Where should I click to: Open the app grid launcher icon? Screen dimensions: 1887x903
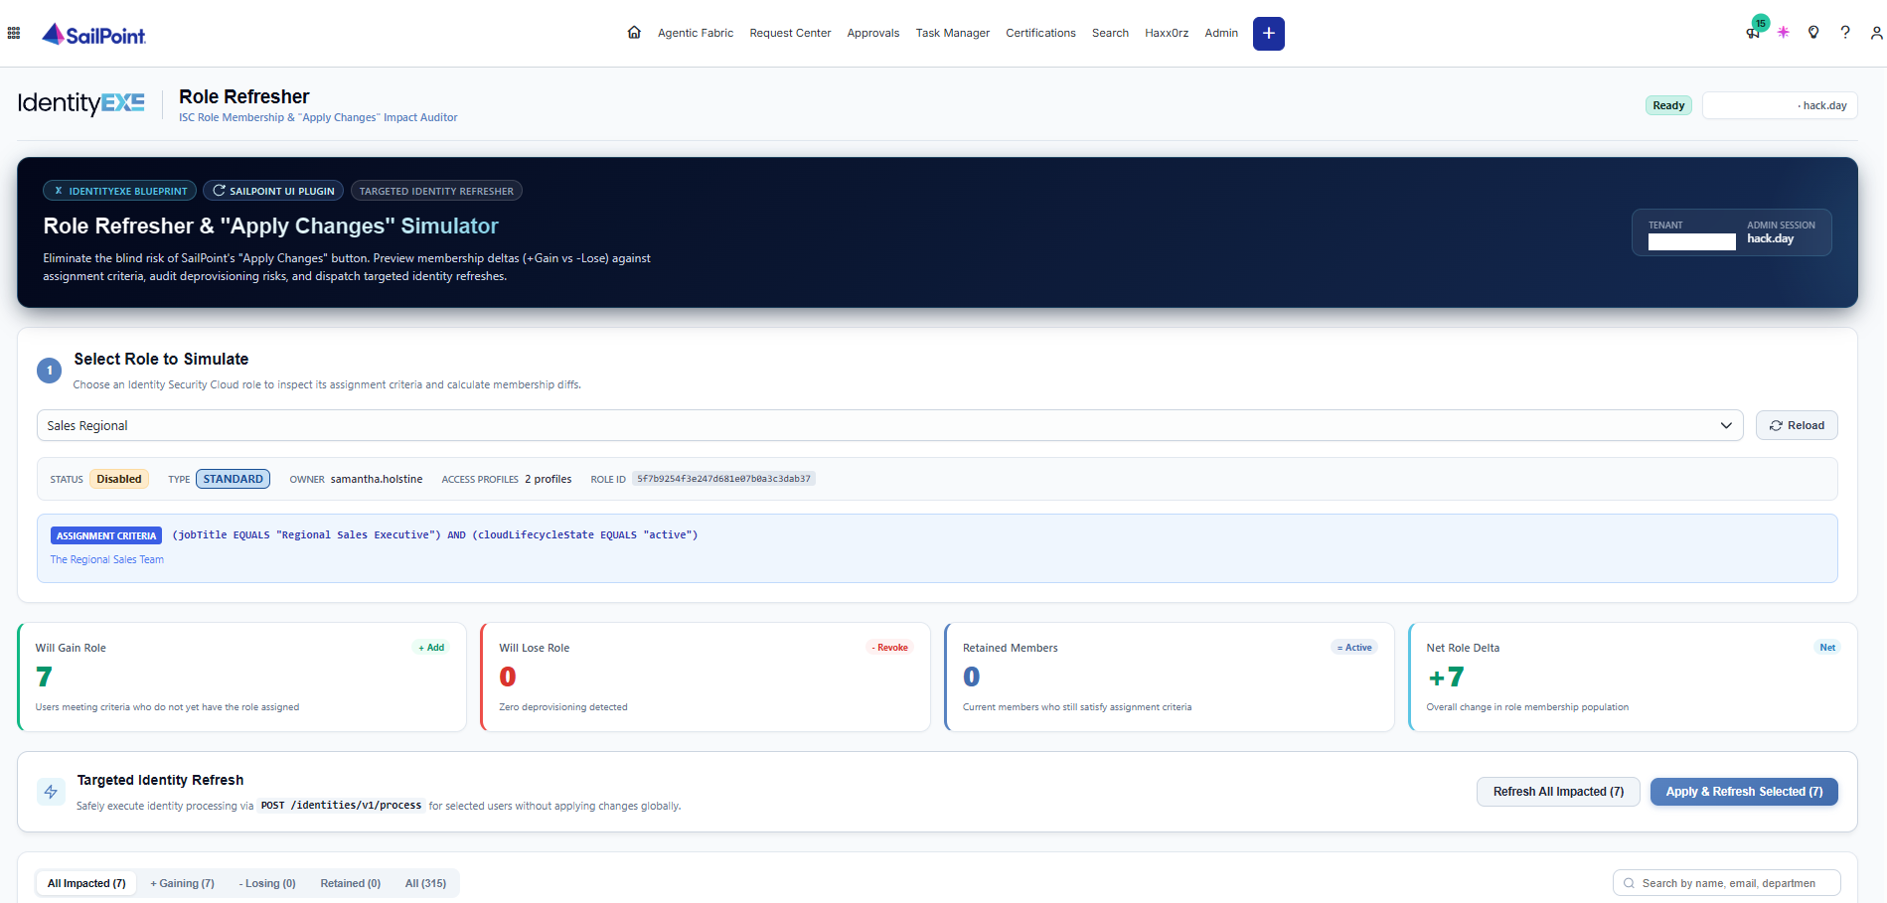click(14, 33)
